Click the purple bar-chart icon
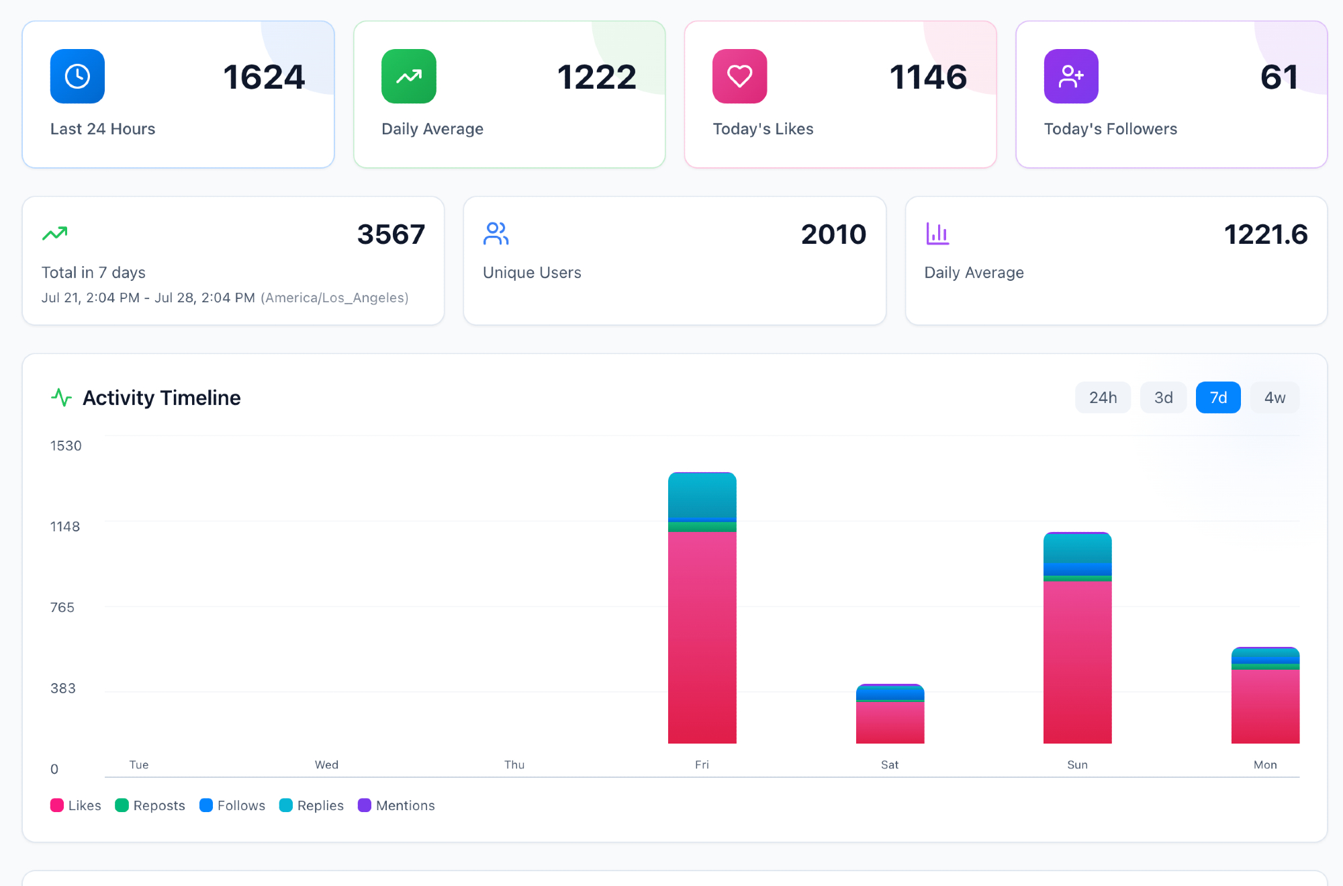Viewport: 1343px width, 886px height. [x=937, y=233]
